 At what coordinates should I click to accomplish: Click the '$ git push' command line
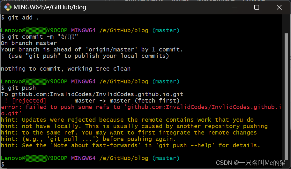(x=19, y=88)
